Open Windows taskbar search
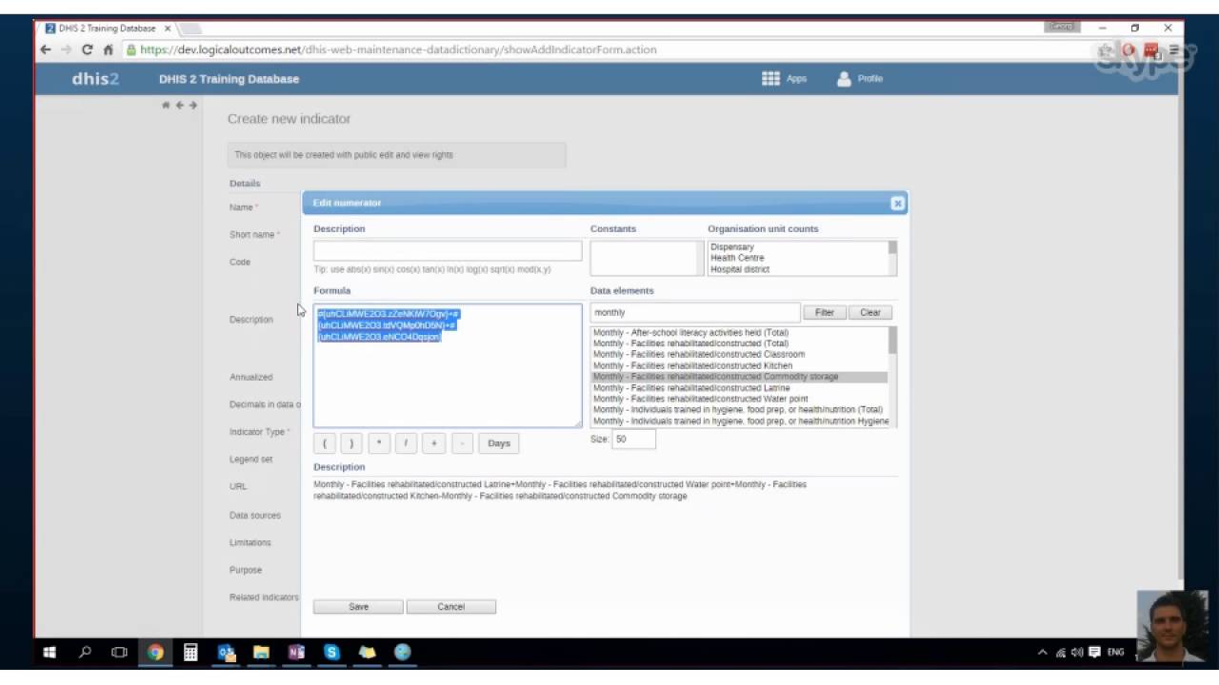Viewport: 1219px width, 685px height. [85, 653]
